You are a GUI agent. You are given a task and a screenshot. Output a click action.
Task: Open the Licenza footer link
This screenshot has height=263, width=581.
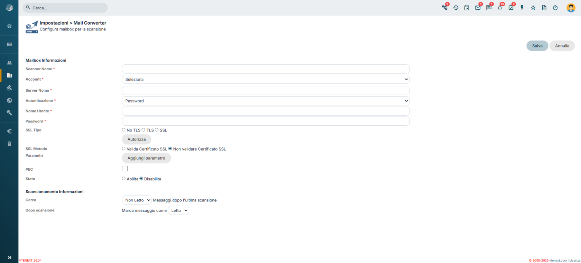coord(575,260)
